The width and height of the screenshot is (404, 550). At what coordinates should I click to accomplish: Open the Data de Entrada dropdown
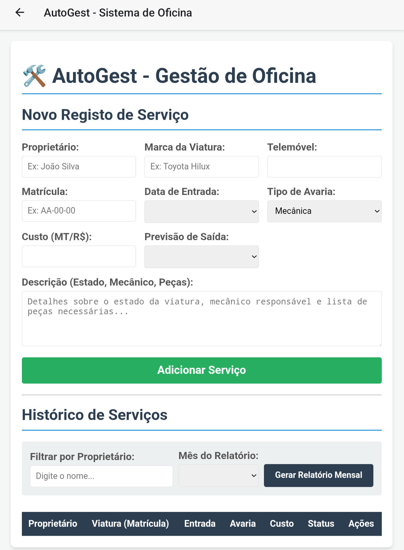201,212
